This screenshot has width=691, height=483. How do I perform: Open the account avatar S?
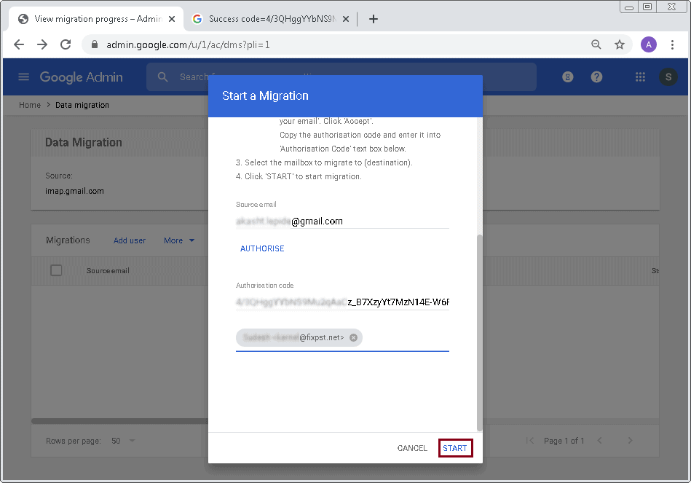[668, 77]
